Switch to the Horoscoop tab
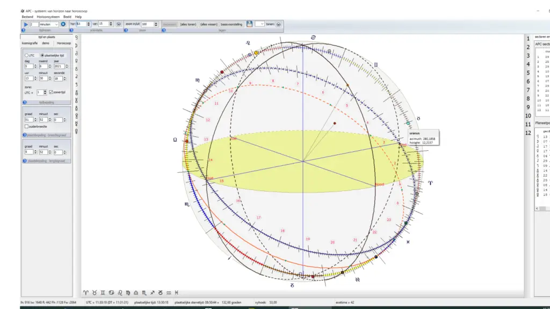 click(x=63, y=42)
